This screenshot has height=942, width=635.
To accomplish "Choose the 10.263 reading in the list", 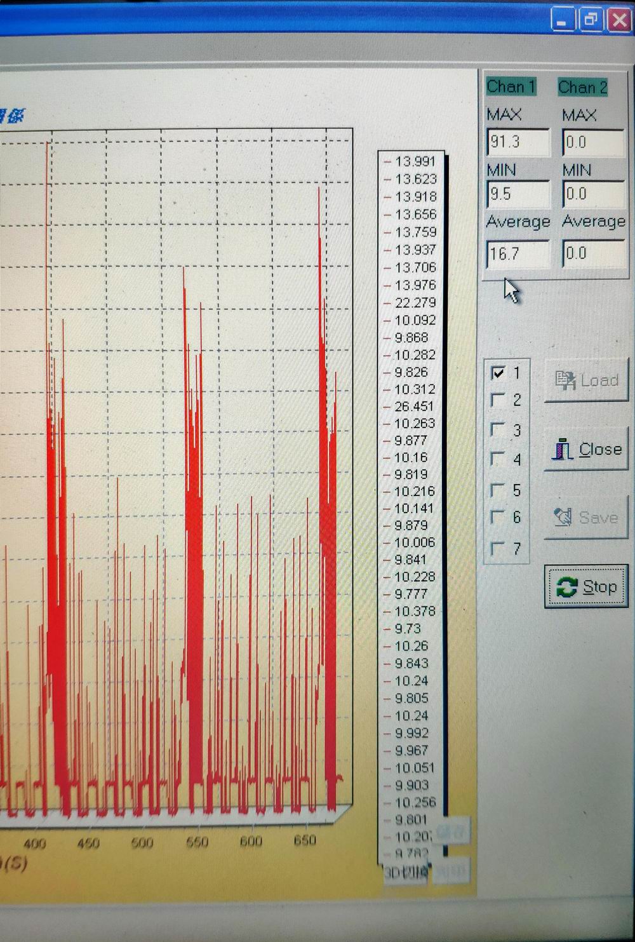I will (x=415, y=424).
